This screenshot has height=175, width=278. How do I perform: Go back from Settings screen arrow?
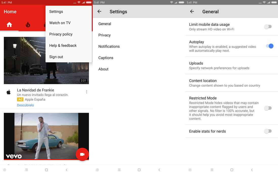tap(99, 12)
